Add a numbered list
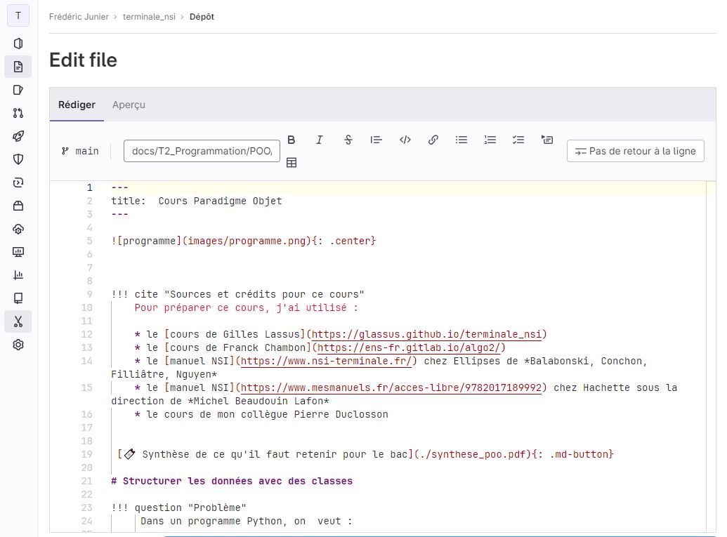The image size is (727, 537). pos(490,140)
